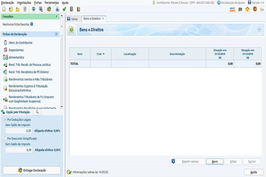This screenshot has height=177, width=266.
Task: Click the Novo button
Action: click(x=215, y=162)
